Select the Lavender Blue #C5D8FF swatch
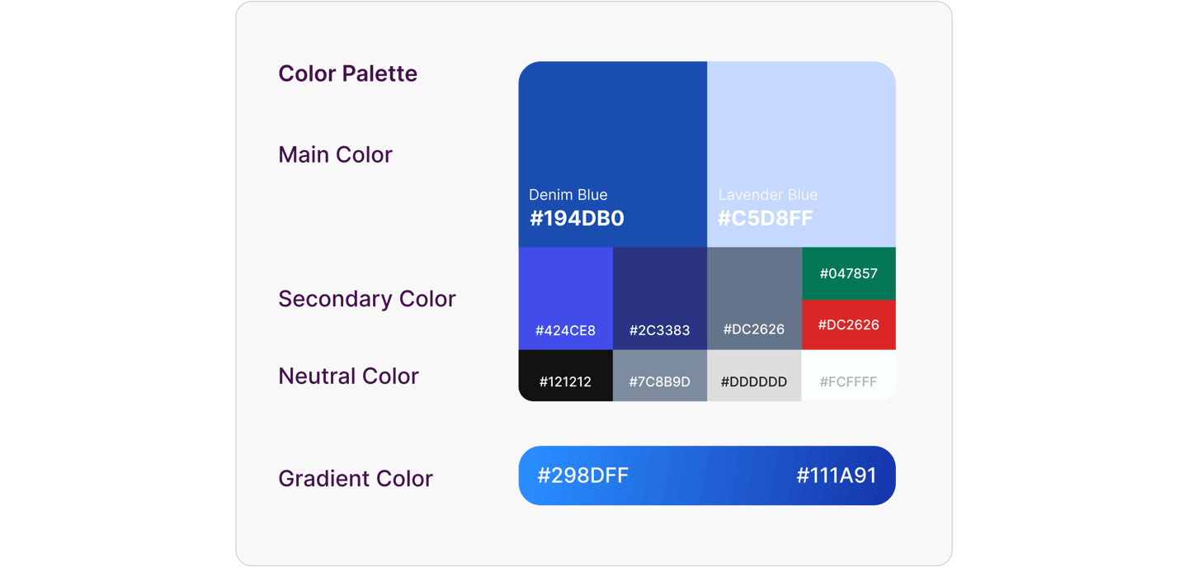Screen dimensions: 1188x568 [x=801, y=154]
